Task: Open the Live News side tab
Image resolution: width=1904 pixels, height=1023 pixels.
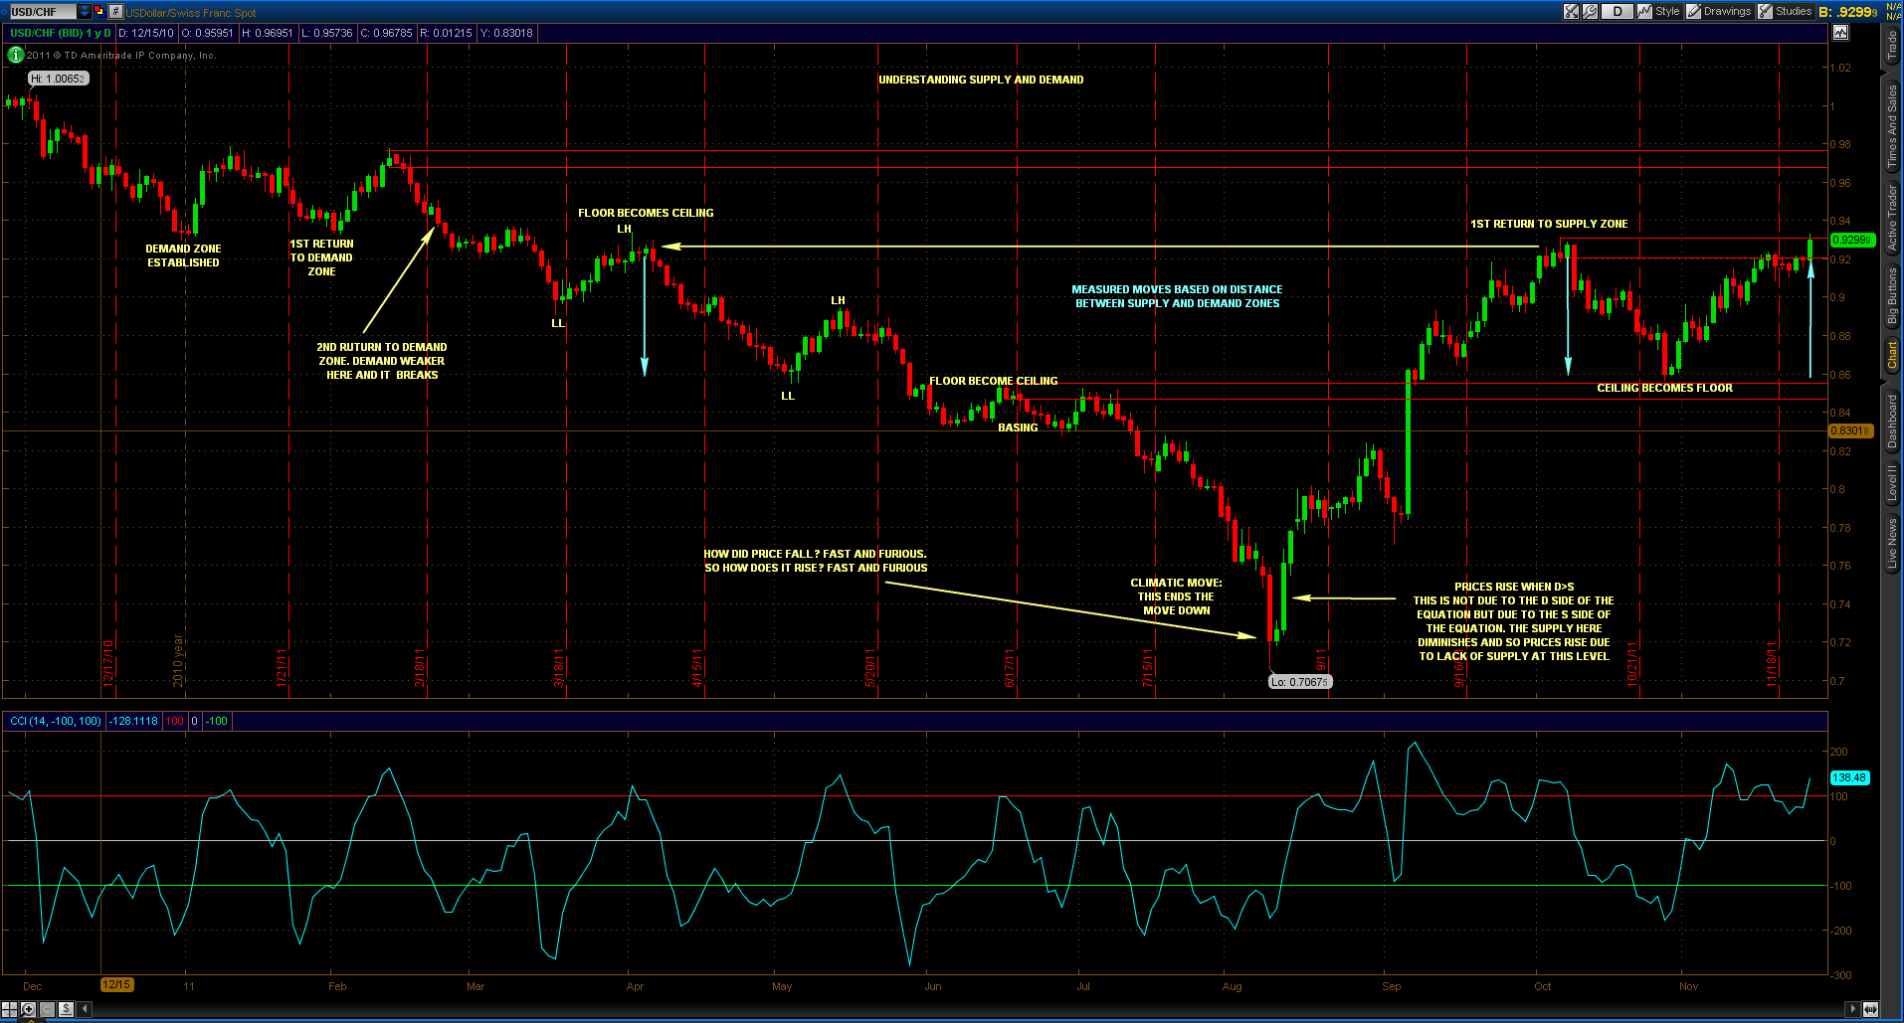Action: point(1892,544)
